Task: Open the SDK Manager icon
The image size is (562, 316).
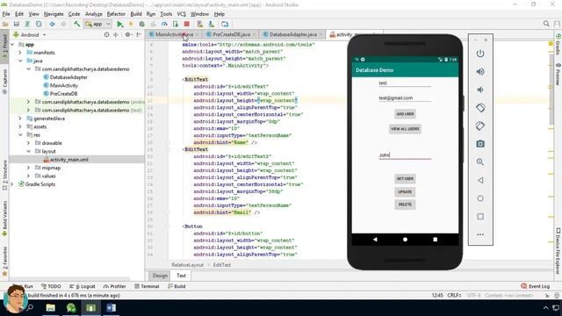Action: click(211, 24)
